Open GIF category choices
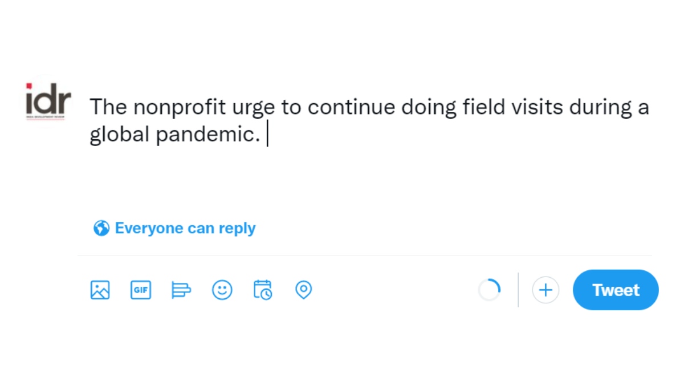Image resolution: width=684 pixels, height=365 pixels. [140, 290]
